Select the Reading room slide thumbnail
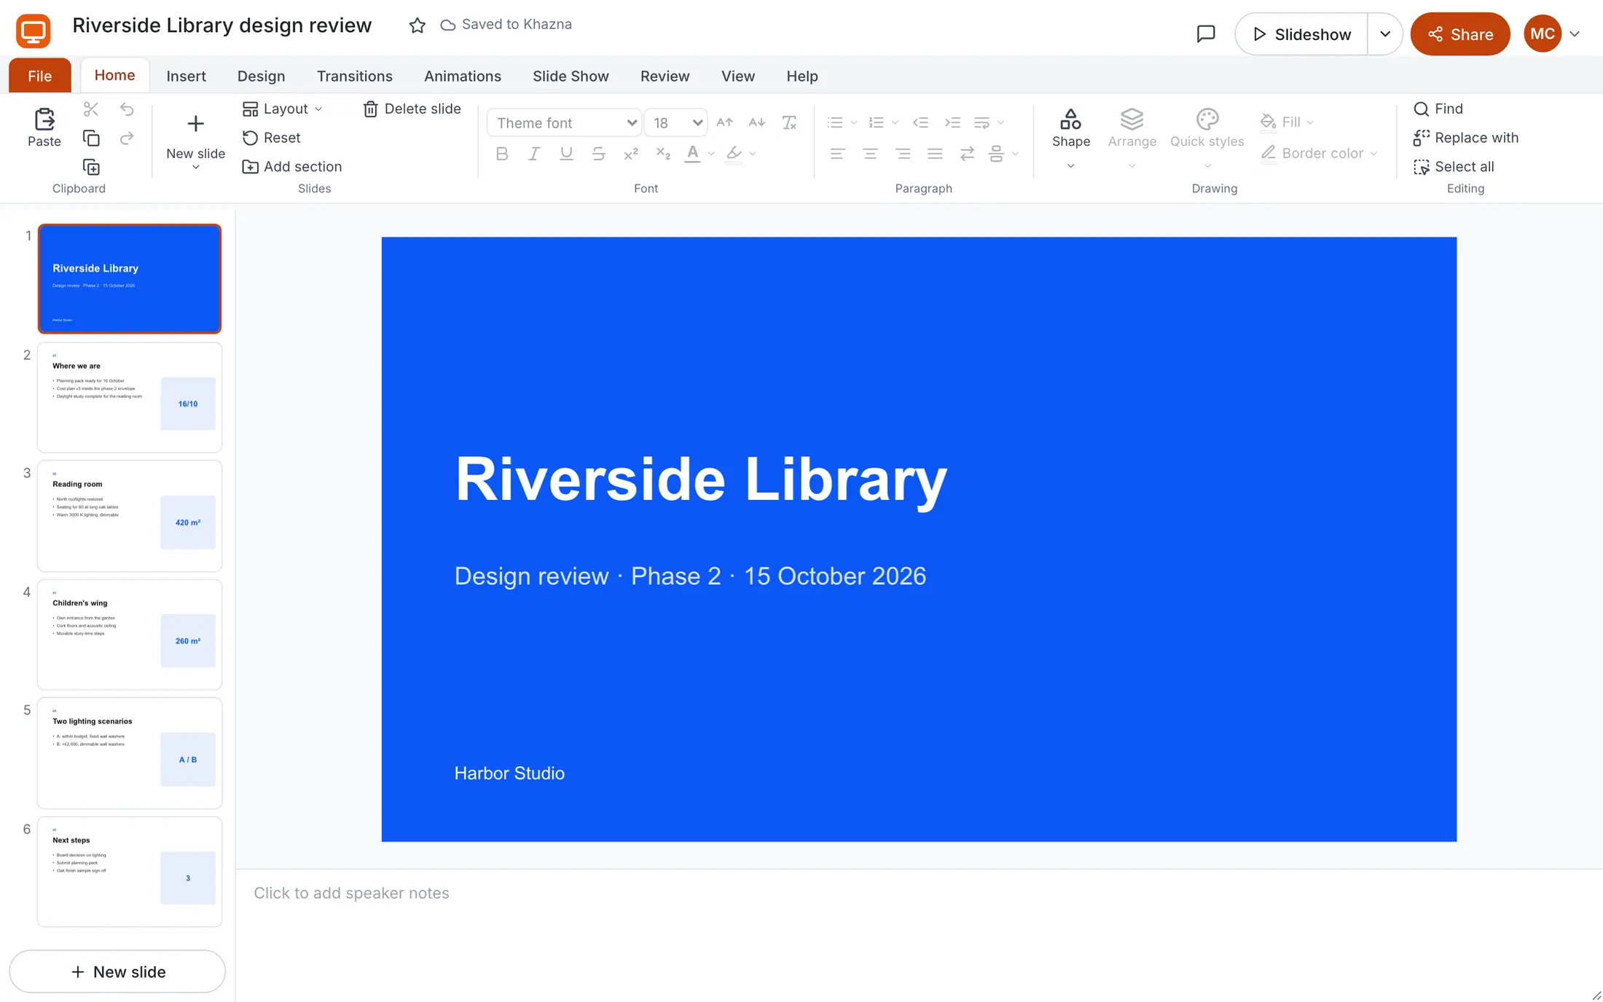 click(130, 515)
